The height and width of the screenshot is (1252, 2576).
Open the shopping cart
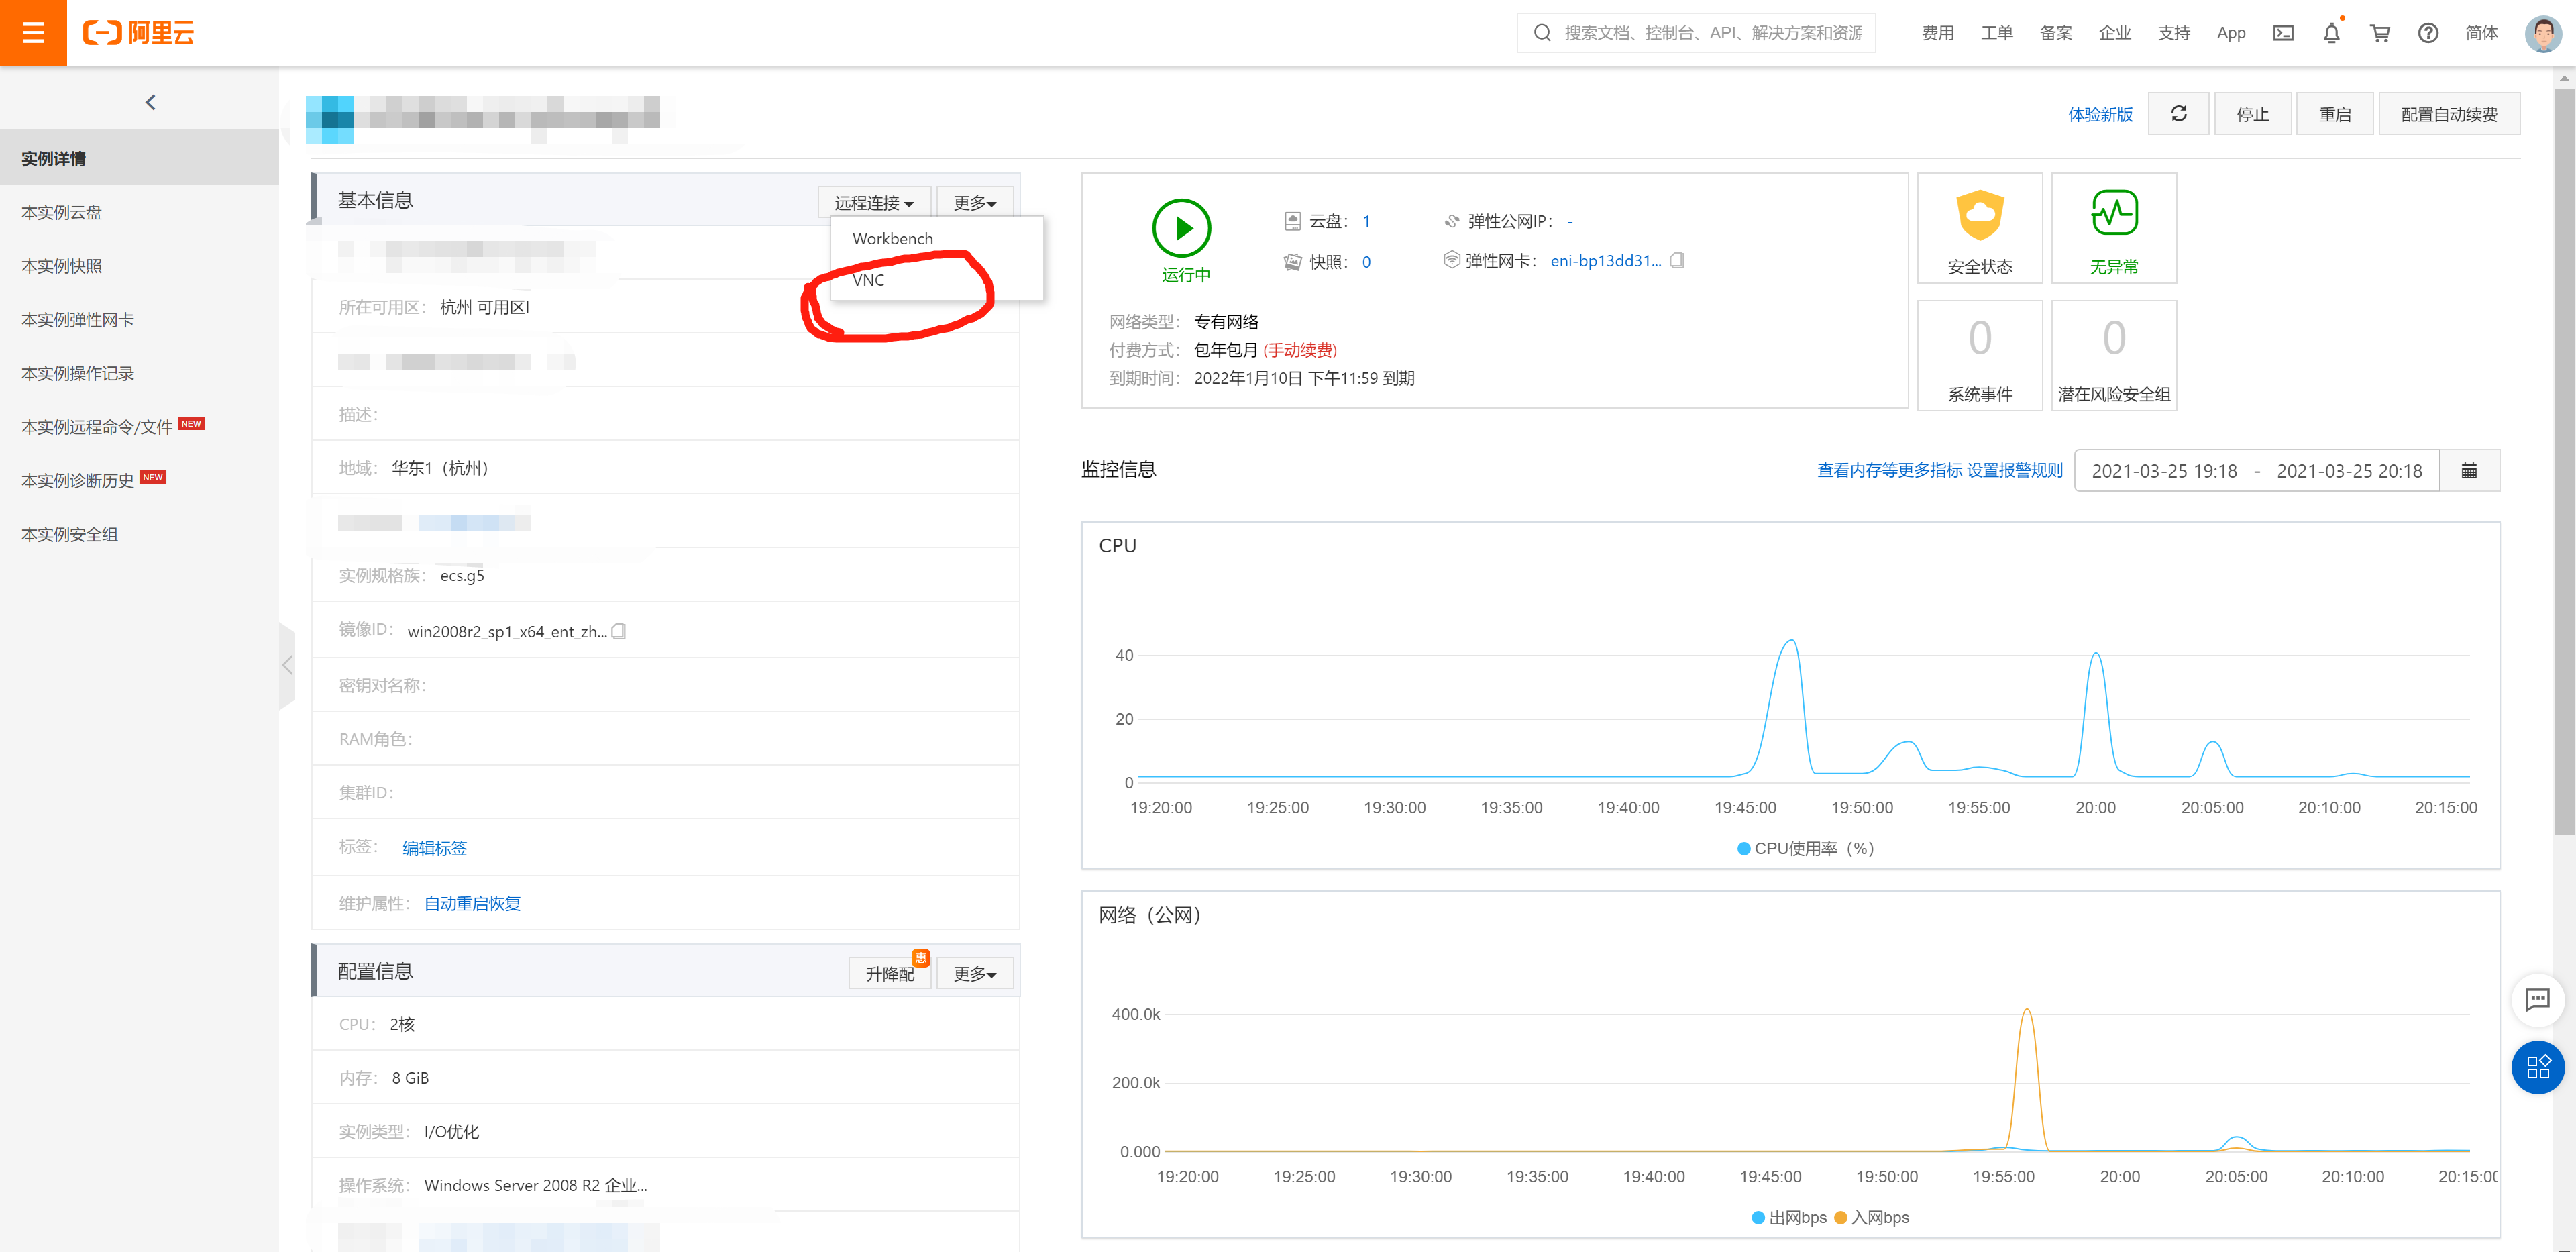[x=2380, y=33]
